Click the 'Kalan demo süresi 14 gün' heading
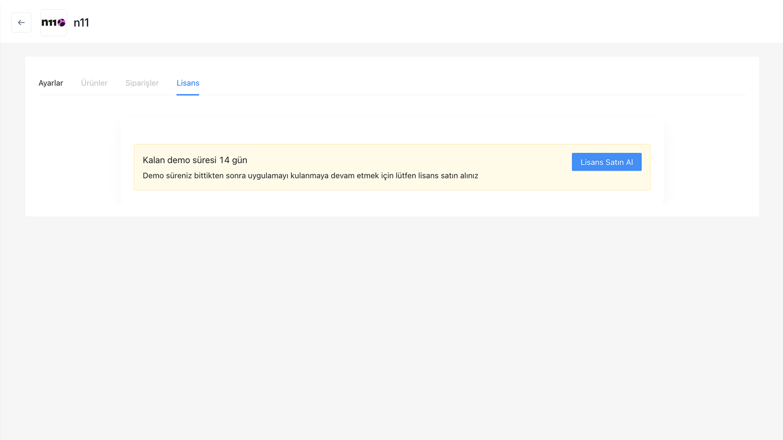783x440 pixels. point(195,160)
